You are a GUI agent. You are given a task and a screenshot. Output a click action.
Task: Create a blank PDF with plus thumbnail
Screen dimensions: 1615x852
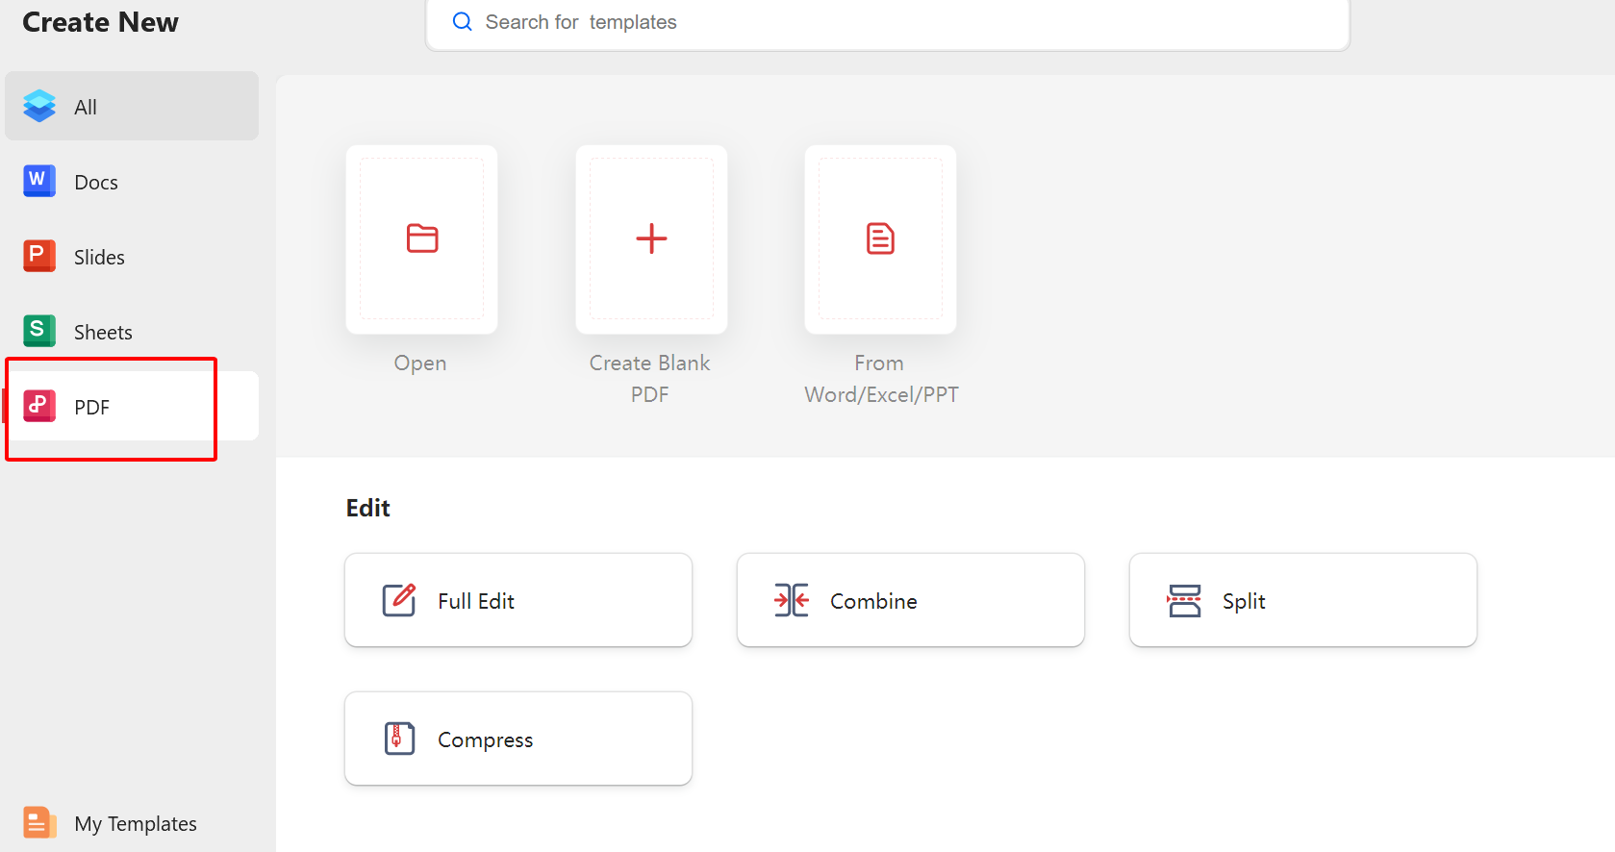651,239
